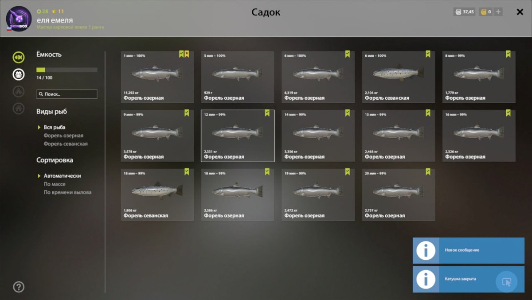Viewport: 532px width, 300px height.
Task: Select Автоматически sorting
Action: click(x=62, y=176)
